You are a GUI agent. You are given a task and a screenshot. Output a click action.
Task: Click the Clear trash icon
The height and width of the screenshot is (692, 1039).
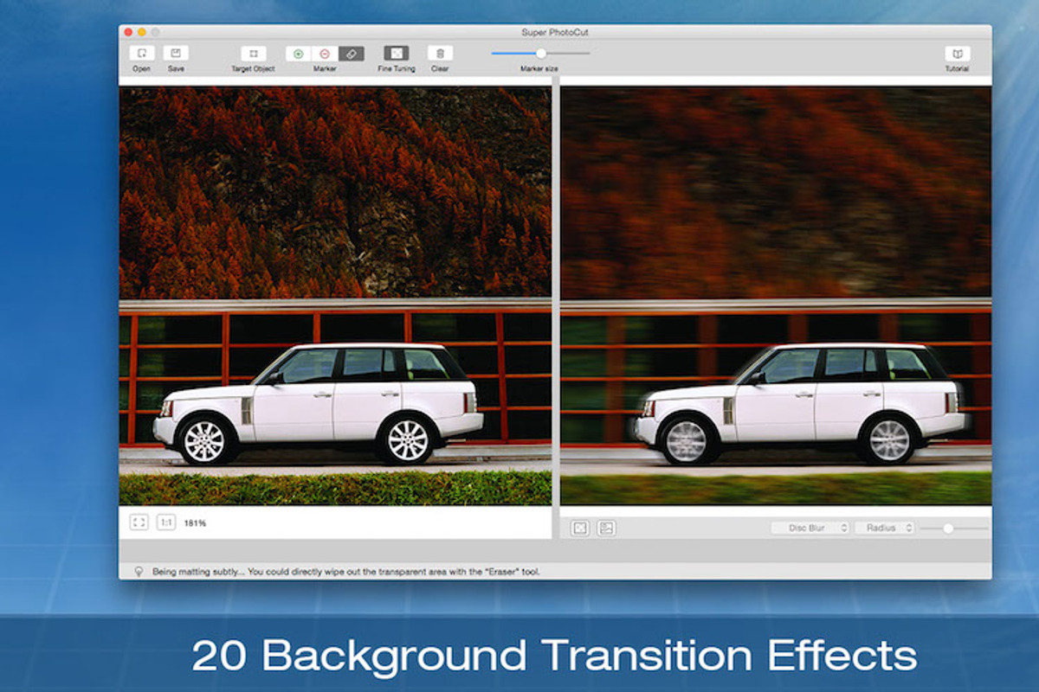click(440, 54)
